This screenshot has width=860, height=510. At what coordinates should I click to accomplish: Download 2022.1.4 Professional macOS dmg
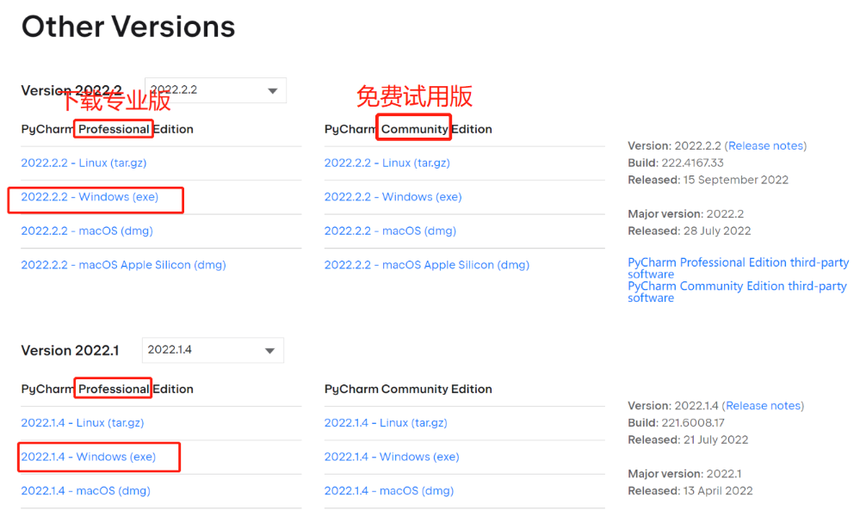click(85, 491)
